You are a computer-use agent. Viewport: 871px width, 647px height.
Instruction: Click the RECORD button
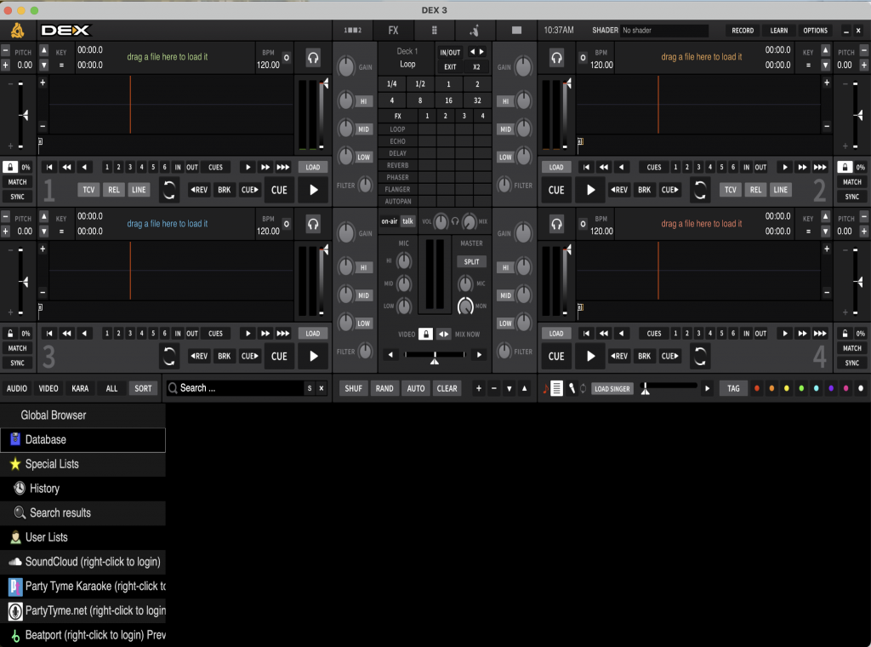(x=742, y=30)
